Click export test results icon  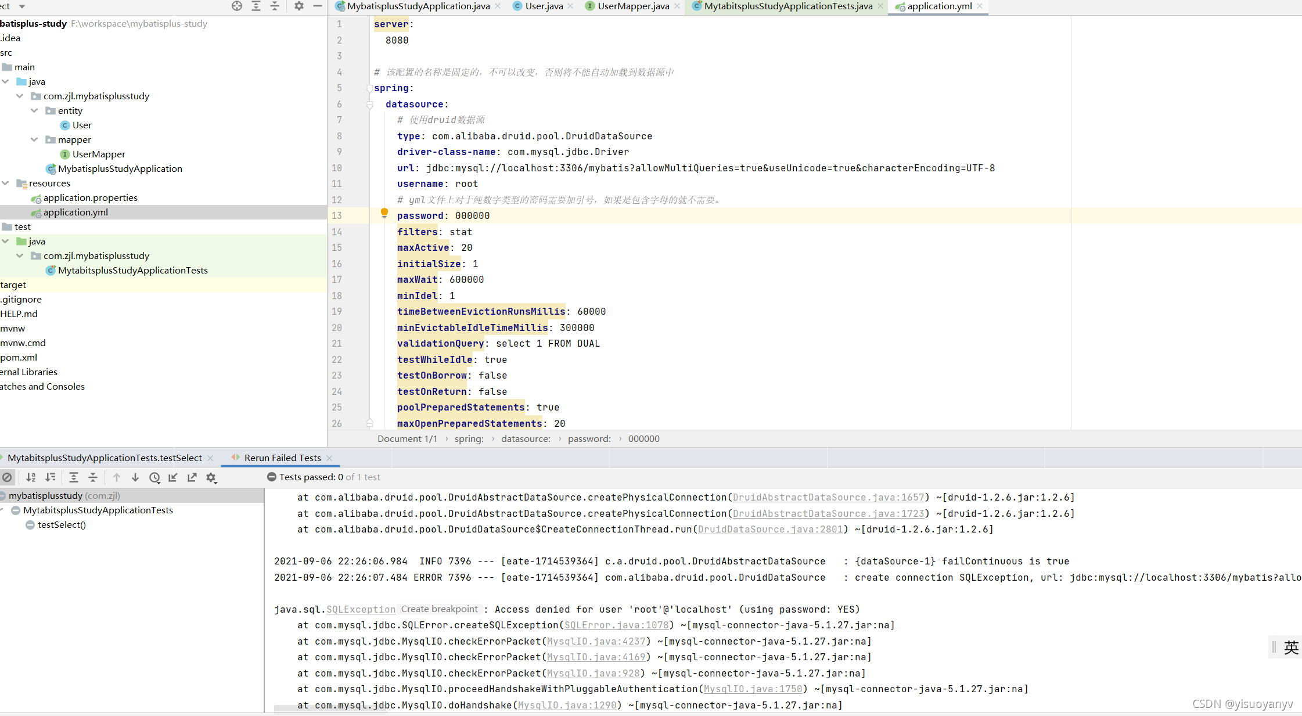pyautogui.click(x=192, y=477)
